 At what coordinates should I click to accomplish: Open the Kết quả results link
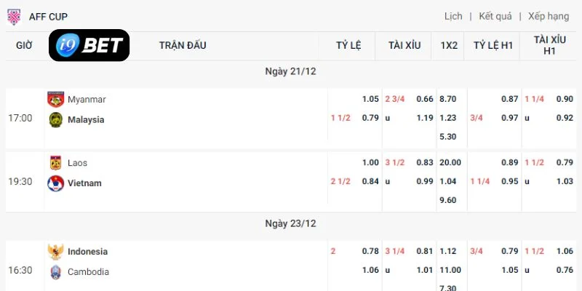[495, 16]
